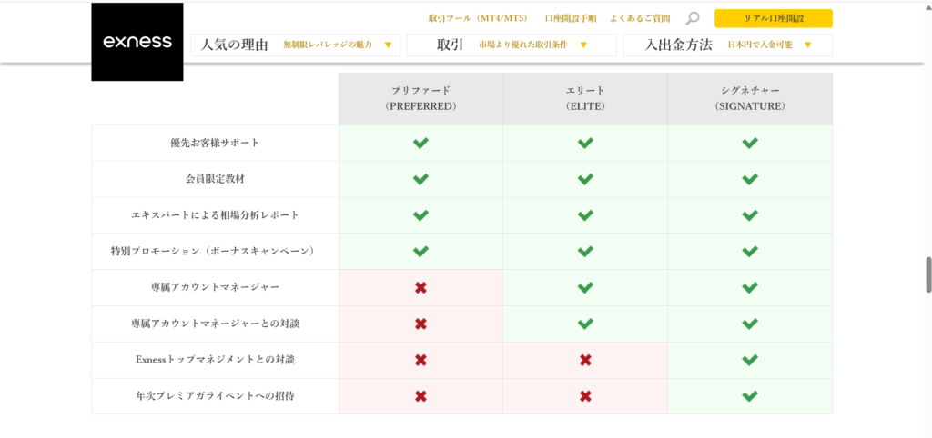Click Preferred checkmark for 優先お客様サポート

click(x=420, y=144)
